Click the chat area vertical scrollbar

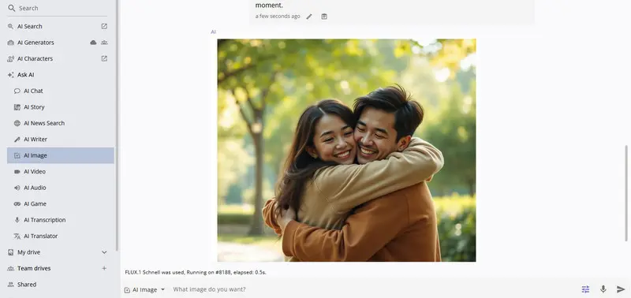625,193
